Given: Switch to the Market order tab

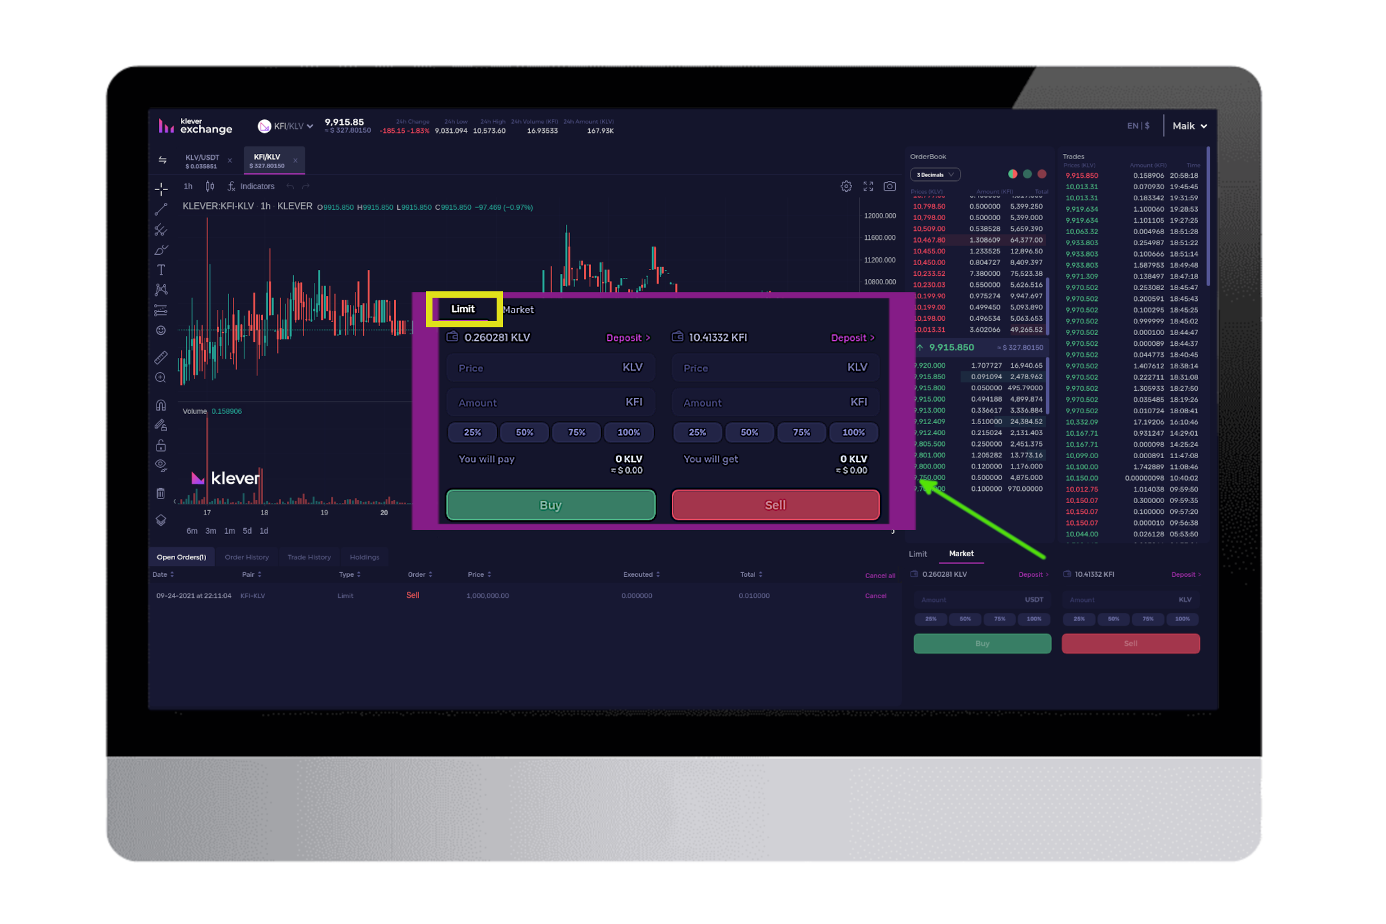Looking at the screenshot, I should [x=520, y=309].
